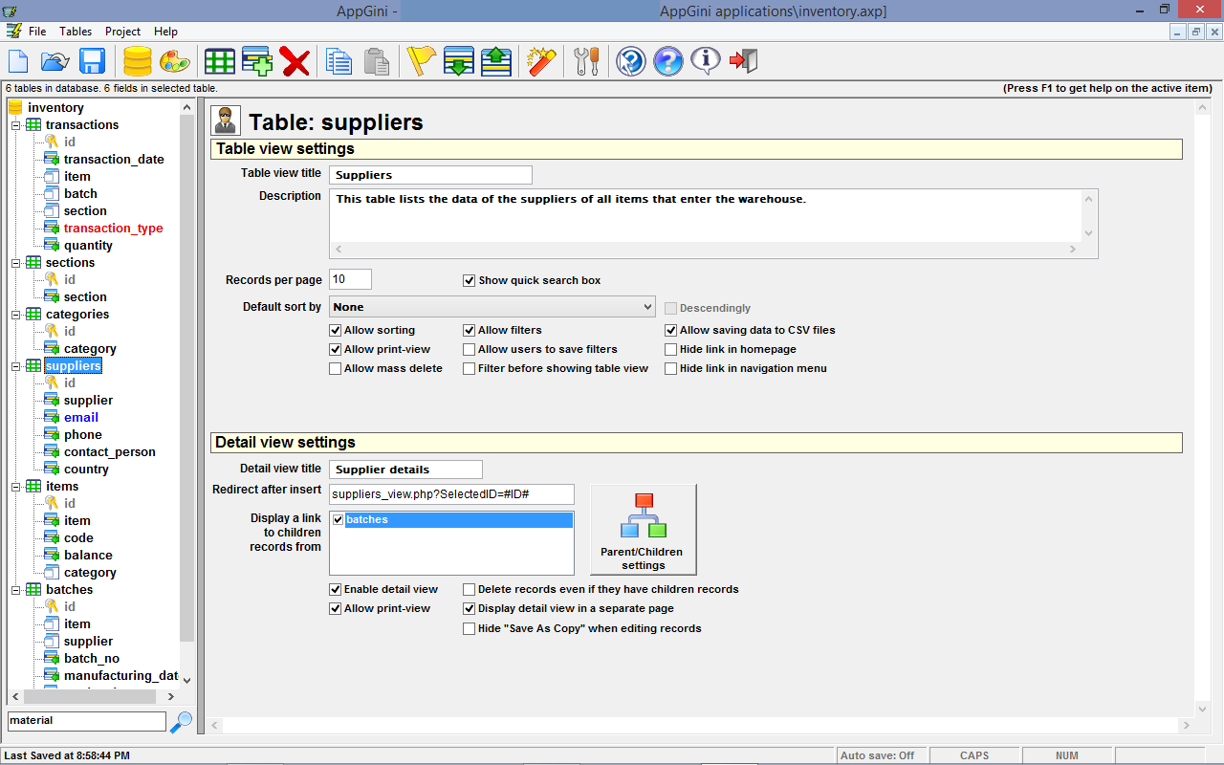Select batch_no field under batches
Viewport: 1224px width, 765px height.
click(x=92, y=659)
